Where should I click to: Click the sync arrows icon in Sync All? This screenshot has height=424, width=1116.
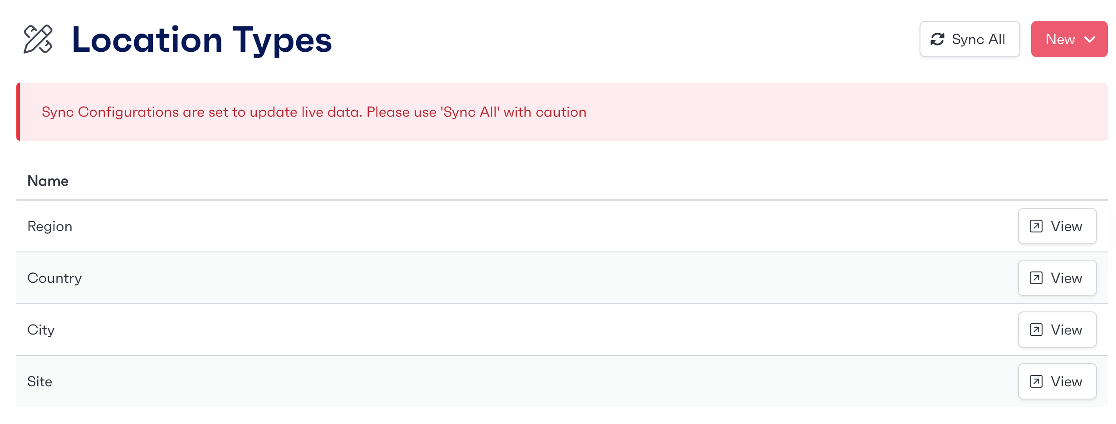[937, 39]
